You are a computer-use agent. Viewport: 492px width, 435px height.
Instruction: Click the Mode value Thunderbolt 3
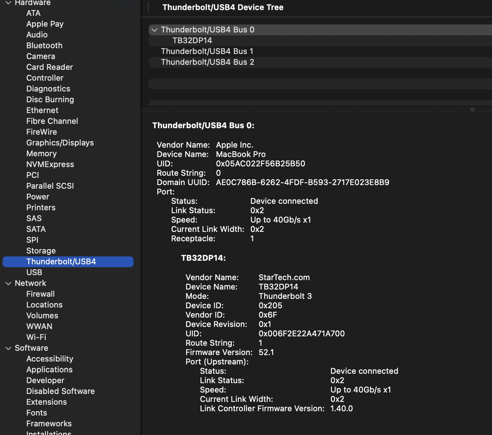(285, 296)
